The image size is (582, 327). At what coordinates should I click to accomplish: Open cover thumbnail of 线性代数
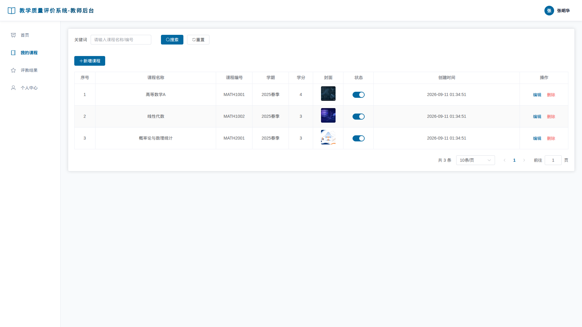coord(328,115)
